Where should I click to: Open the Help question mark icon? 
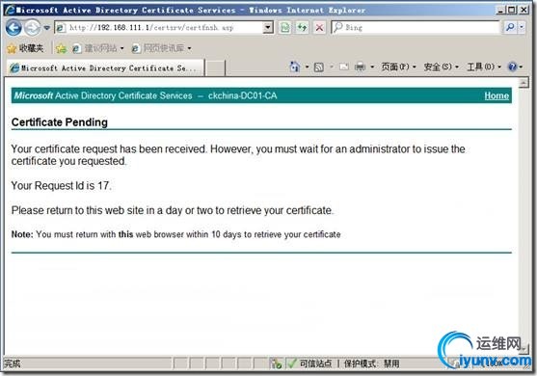pyautogui.click(x=512, y=67)
